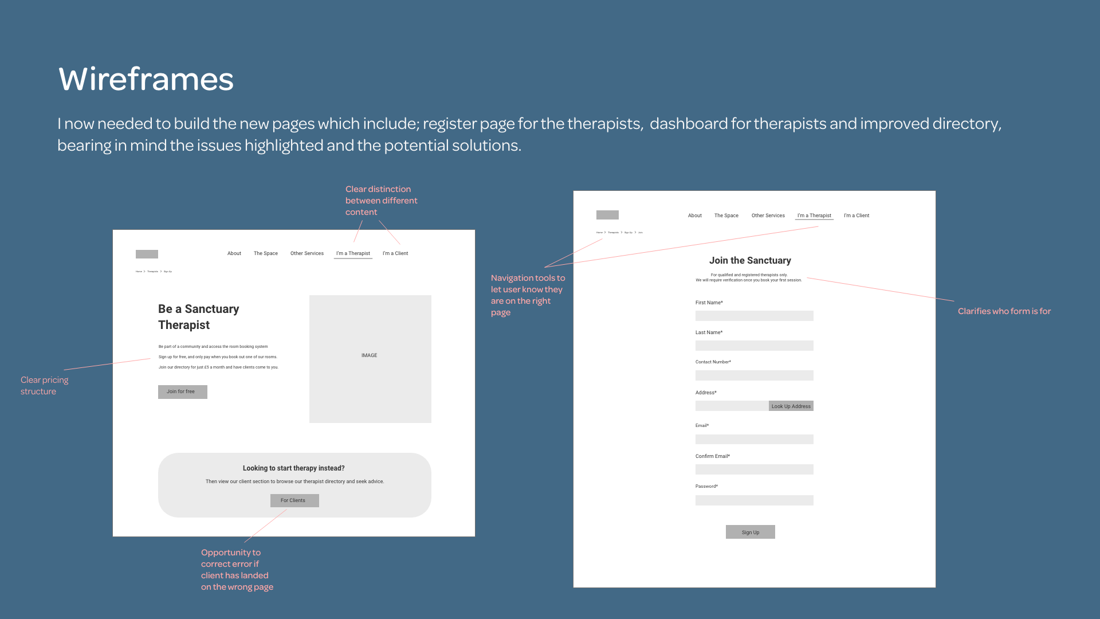1100x619 pixels.
Task: Open Other Services in right wireframe nav
Action: (x=768, y=216)
